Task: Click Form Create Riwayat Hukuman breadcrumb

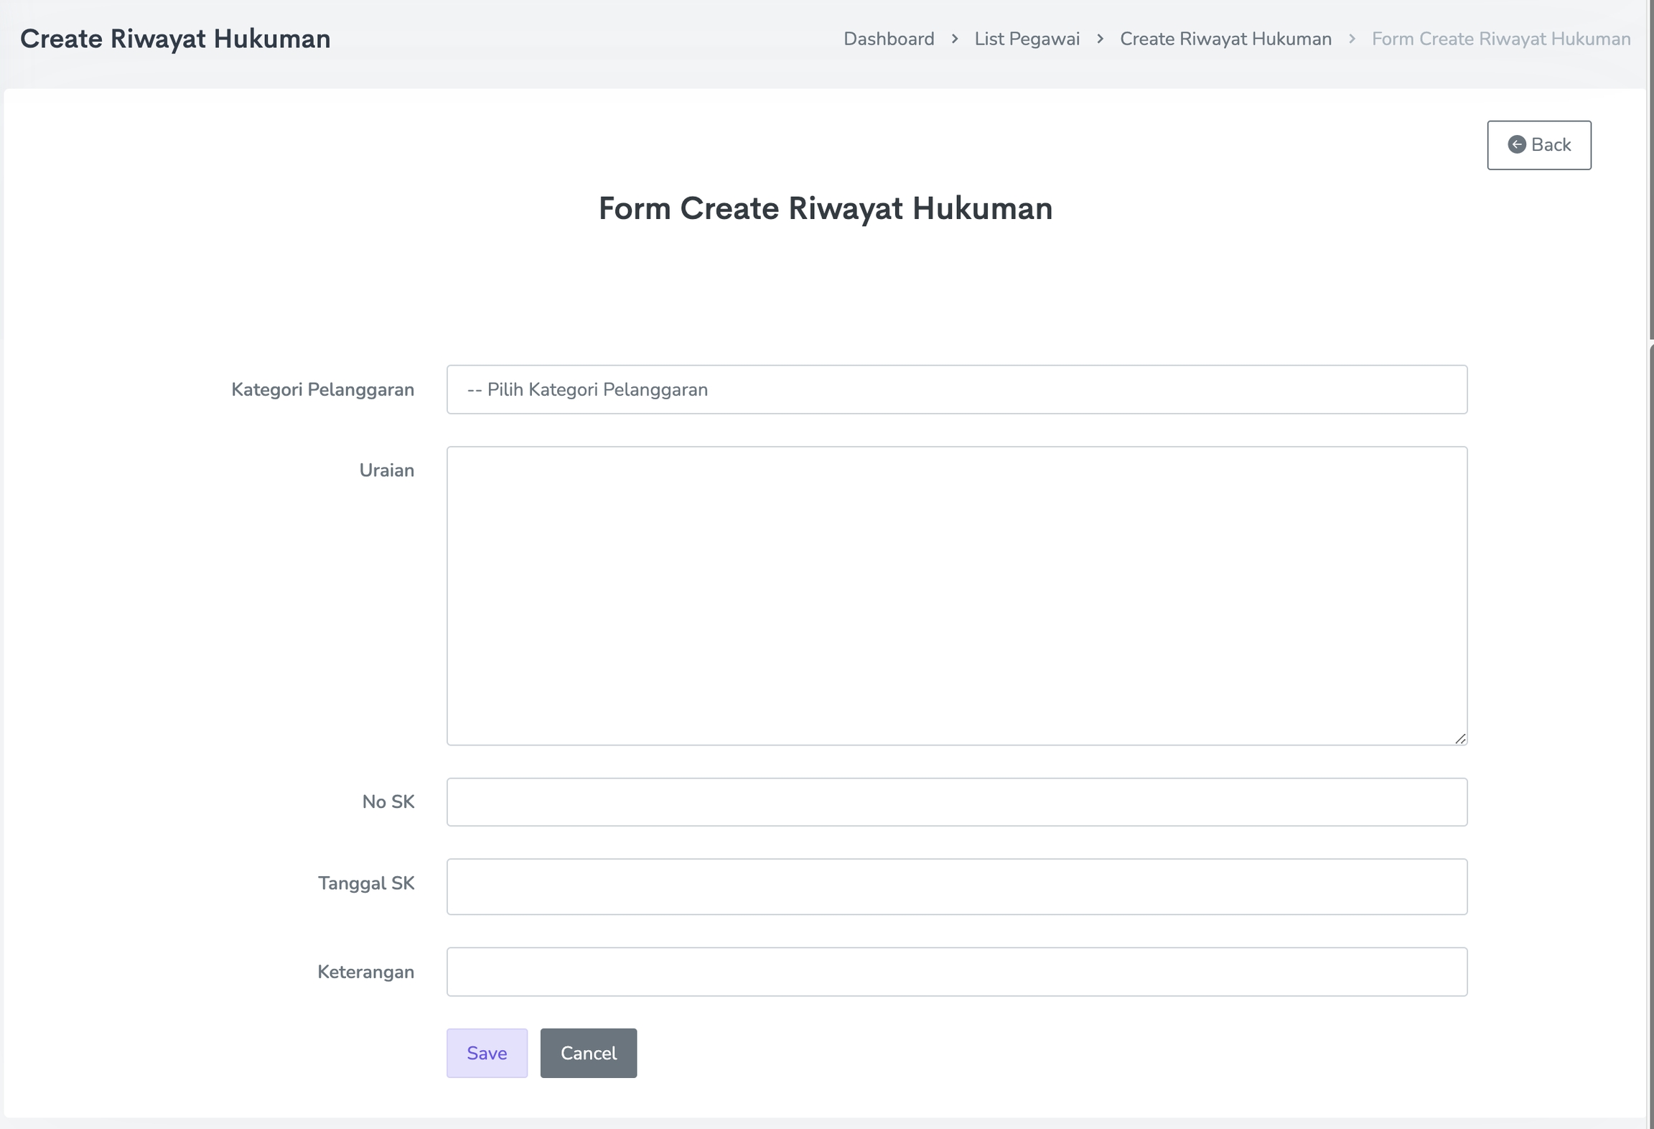Action: point(1500,39)
